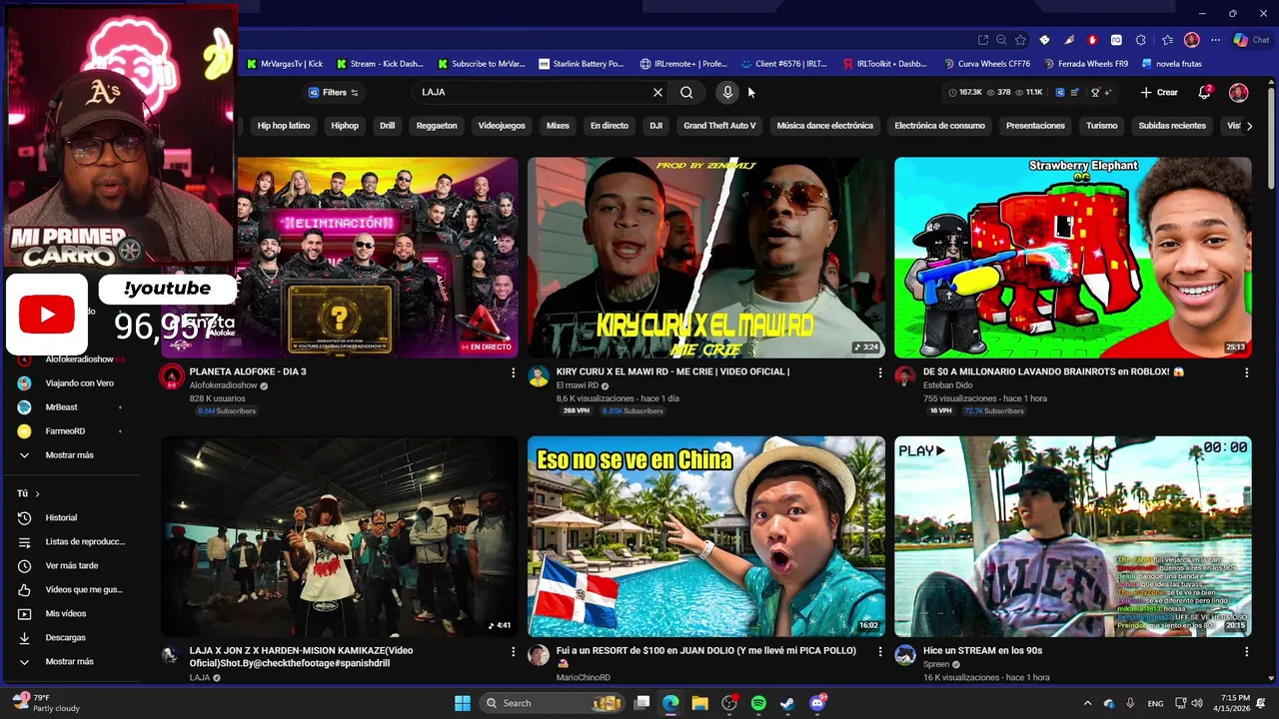1279x719 pixels.
Task: Clear the LAJA search text with the X
Action: click(657, 92)
